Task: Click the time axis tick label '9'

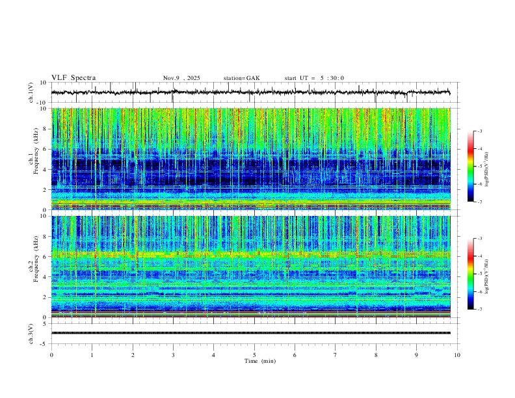Action: (416, 355)
